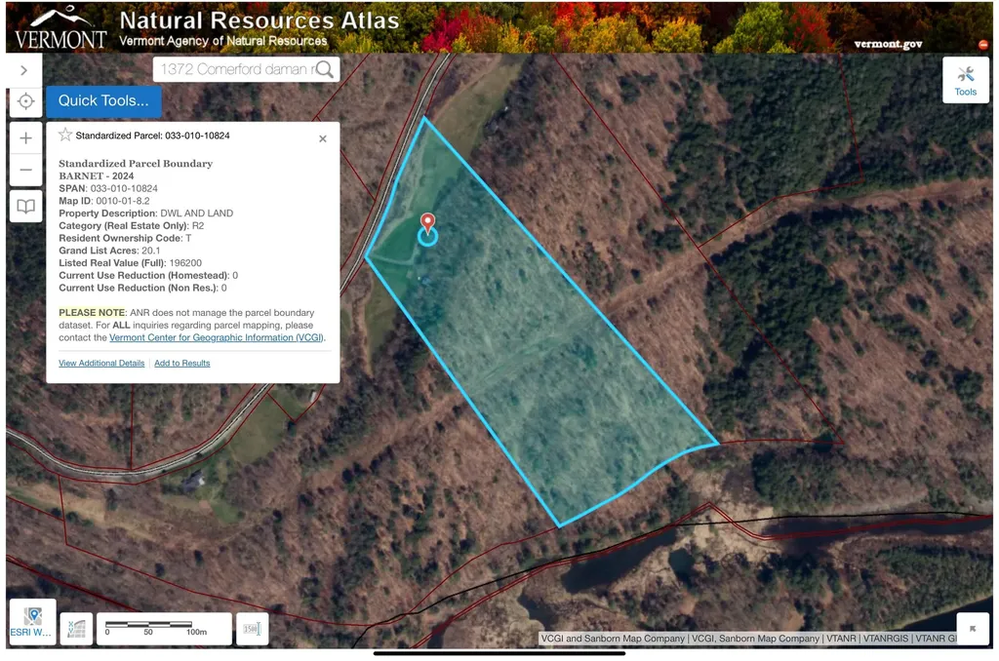
Task: Close the parcel information popup
Action: 323,138
